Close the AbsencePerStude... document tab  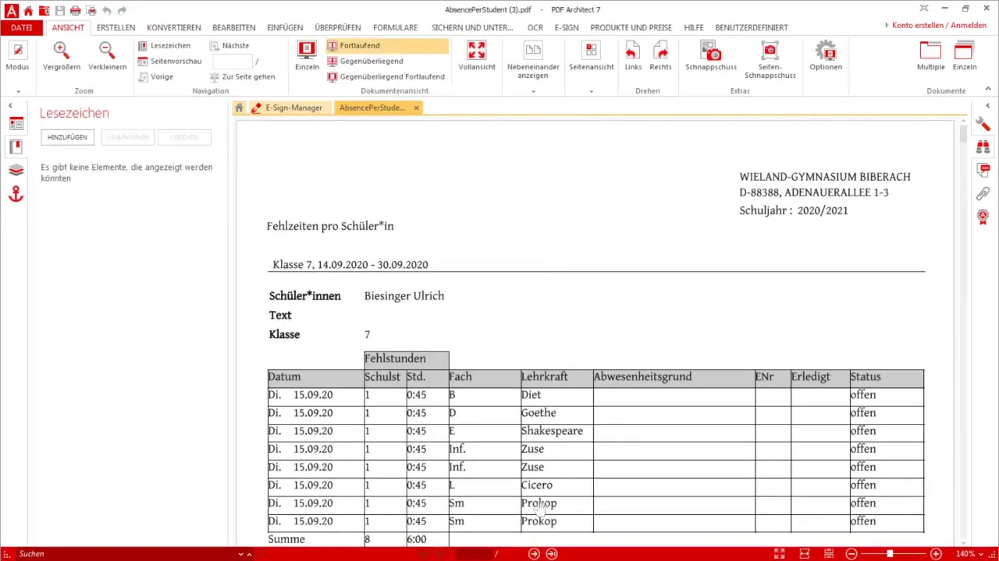pos(416,108)
